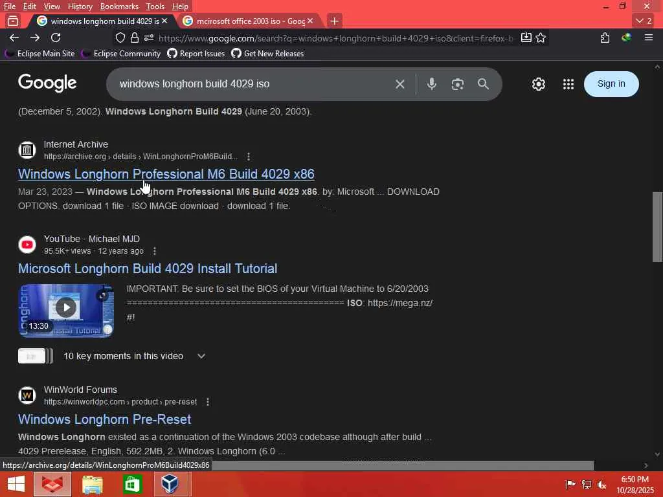Click the network icon in the system tray
663x497 pixels.
click(586, 484)
